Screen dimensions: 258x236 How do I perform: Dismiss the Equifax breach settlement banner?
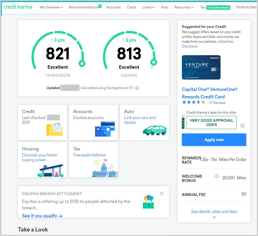(x=162, y=194)
